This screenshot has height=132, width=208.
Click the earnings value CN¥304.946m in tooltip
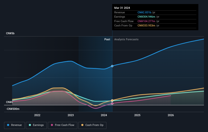tap(146, 17)
